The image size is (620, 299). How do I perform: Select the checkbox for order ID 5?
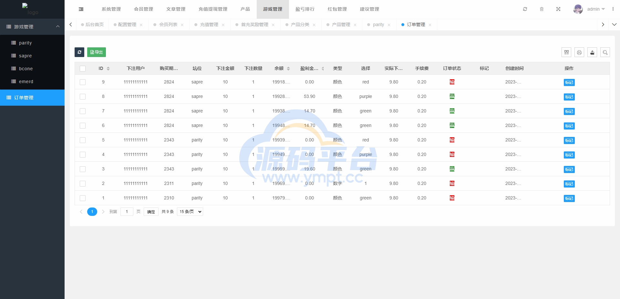(x=83, y=140)
